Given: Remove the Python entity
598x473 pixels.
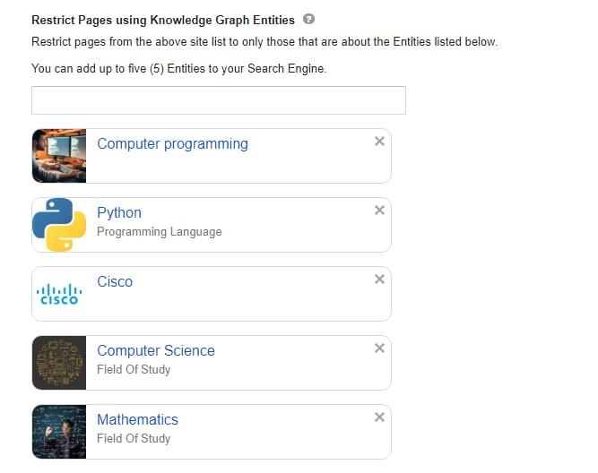Looking at the screenshot, I should click(379, 210).
